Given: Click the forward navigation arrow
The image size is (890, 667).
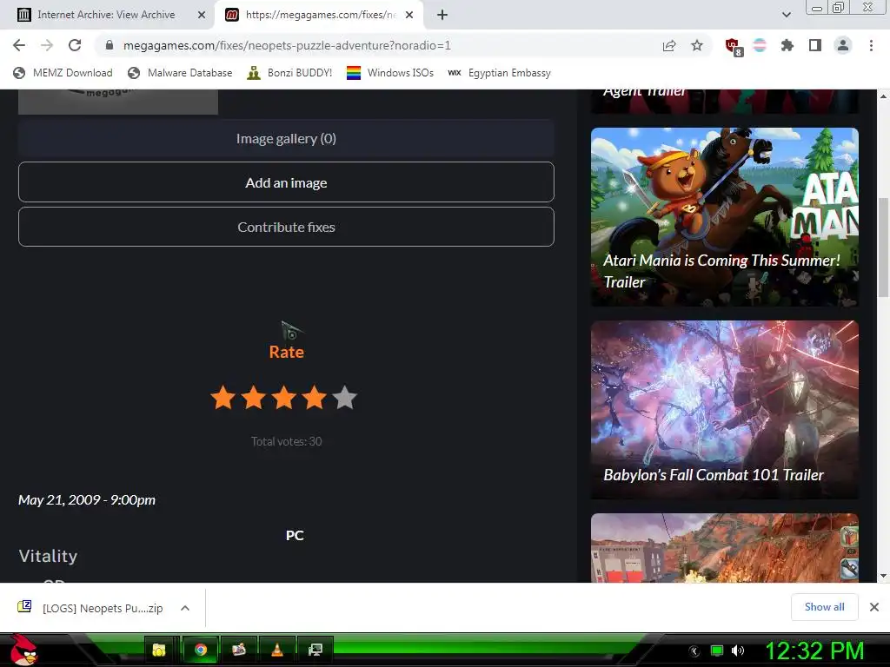Looking at the screenshot, I should coord(47,45).
